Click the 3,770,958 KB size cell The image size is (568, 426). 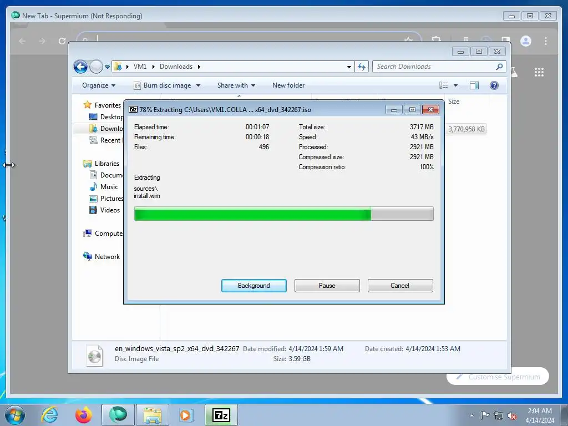pos(466,129)
